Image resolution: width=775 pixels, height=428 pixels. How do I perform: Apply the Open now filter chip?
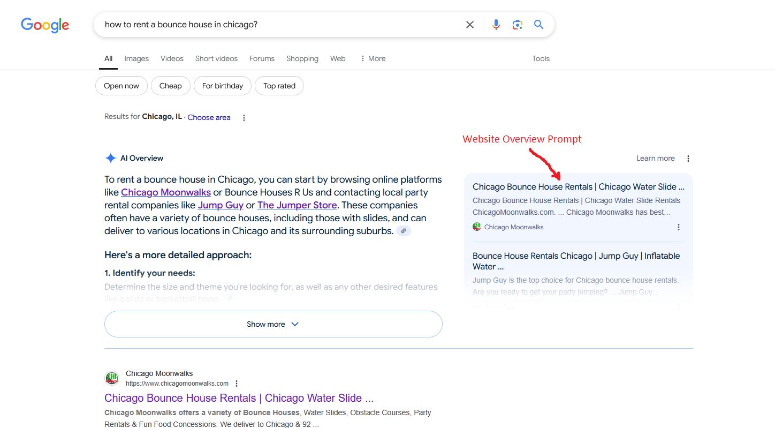tap(121, 86)
